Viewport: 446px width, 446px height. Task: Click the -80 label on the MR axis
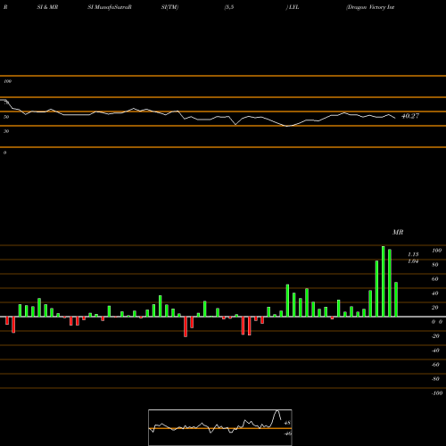coord(435,379)
